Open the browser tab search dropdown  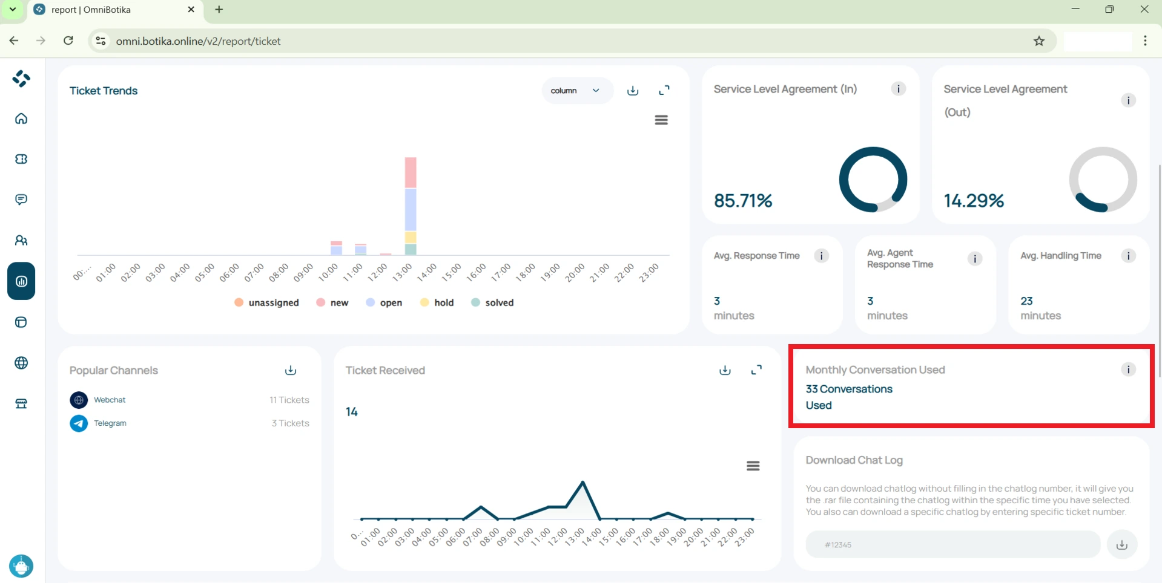tap(12, 10)
